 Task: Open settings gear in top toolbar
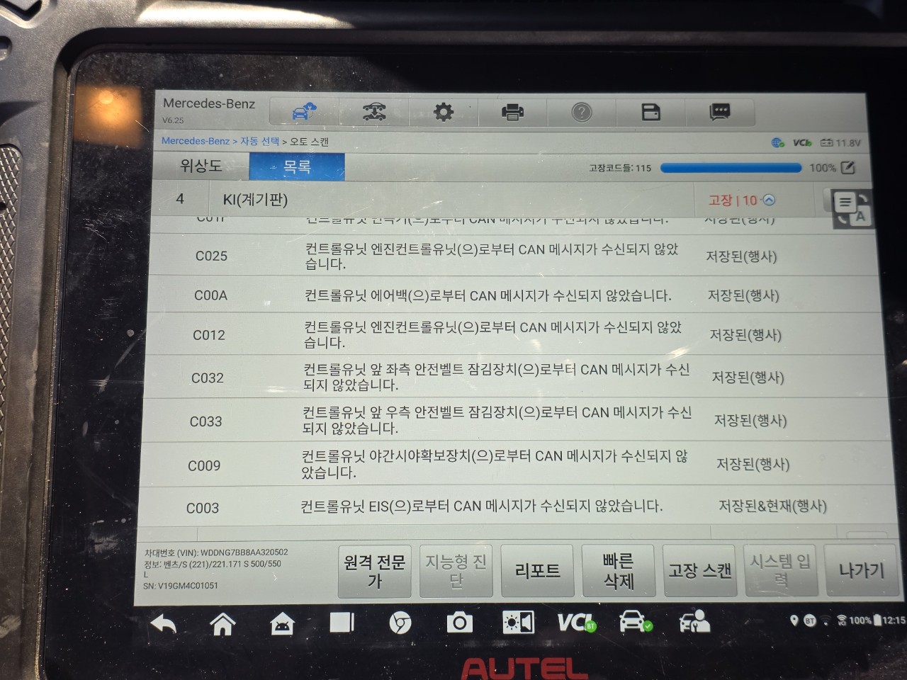coord(444,112)
